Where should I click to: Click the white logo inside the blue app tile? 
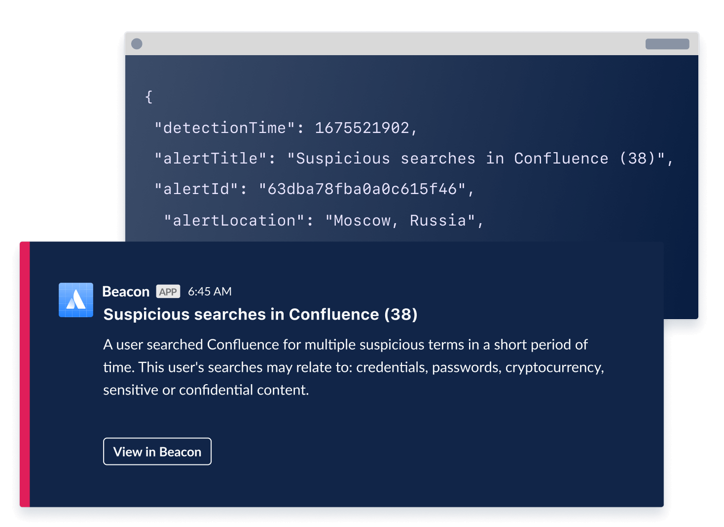click(75, 299)
